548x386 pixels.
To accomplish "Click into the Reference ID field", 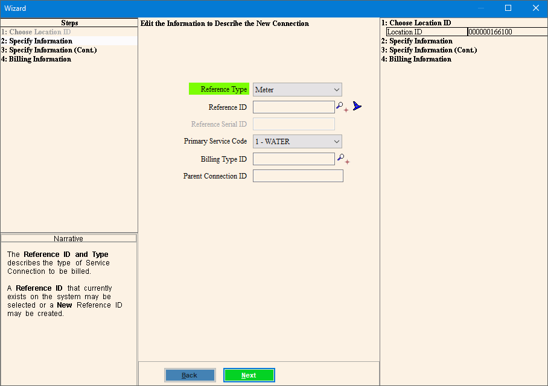I will click(x=293, y=107).
